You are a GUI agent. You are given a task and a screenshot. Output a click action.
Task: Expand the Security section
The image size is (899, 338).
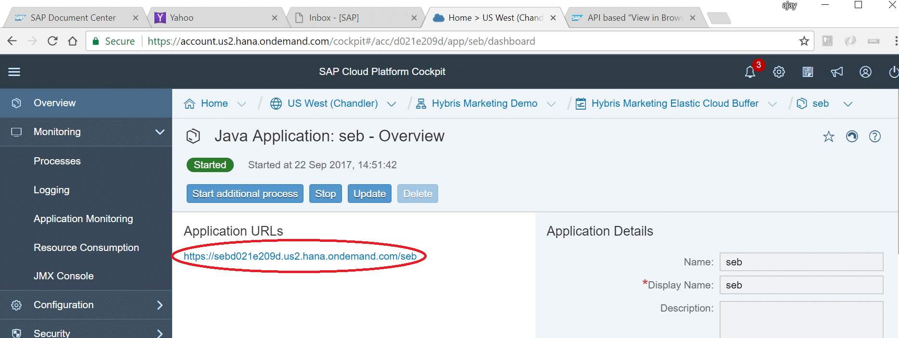[160, 333]
